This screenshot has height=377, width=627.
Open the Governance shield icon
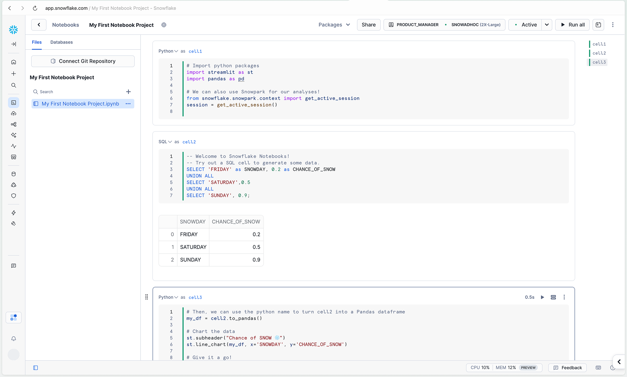tap(13, 196)
